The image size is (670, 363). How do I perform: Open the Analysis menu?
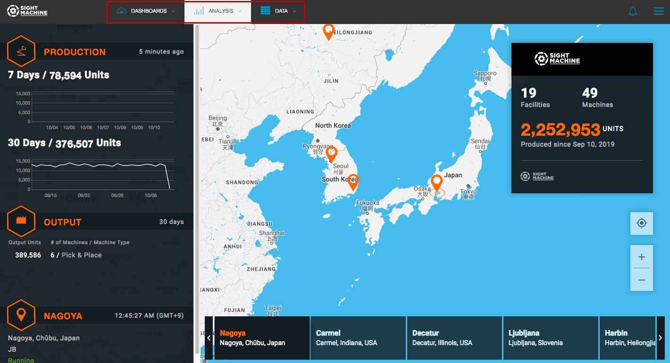point(218,11)
